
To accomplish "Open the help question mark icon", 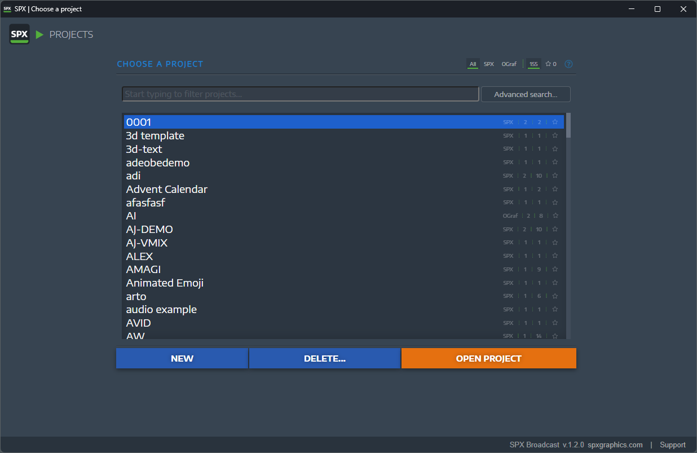I will click(x=568, y=64).
